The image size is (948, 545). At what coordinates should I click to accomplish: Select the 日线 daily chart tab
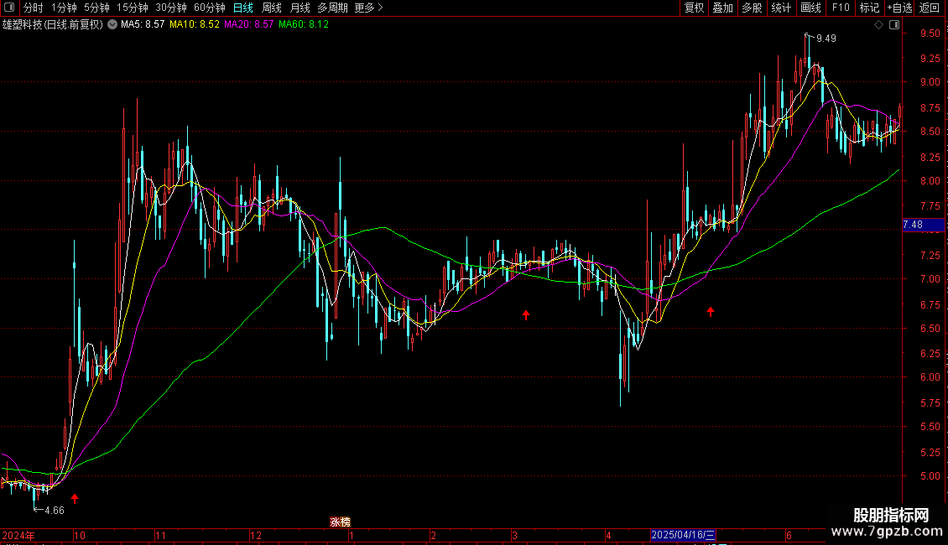coord(243,8)
